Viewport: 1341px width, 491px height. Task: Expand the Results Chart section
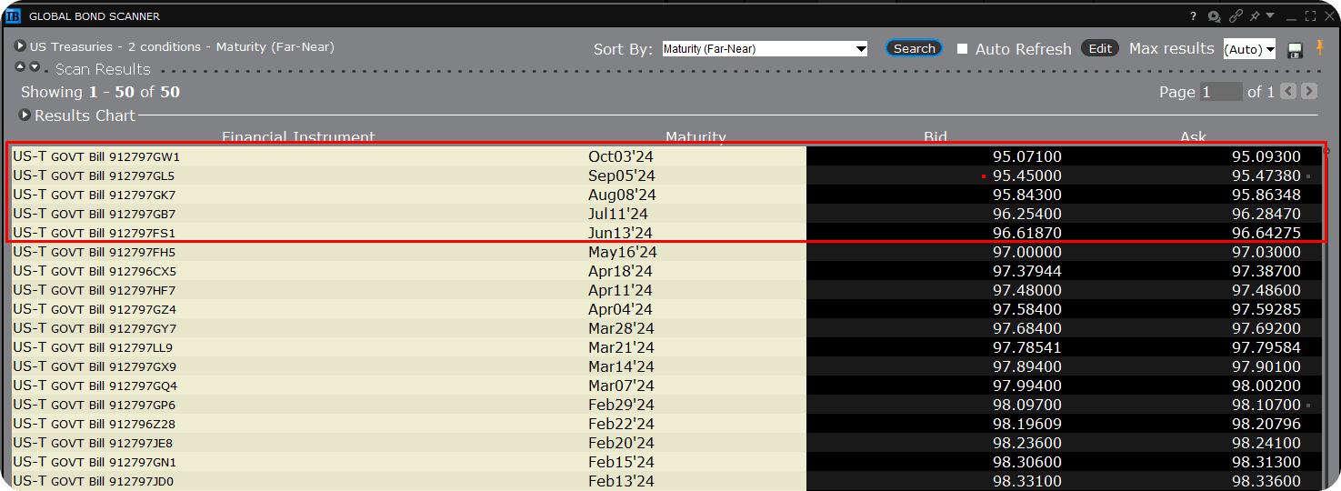point(25,115)
